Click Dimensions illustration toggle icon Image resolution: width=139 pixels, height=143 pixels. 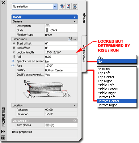point(70,39)
